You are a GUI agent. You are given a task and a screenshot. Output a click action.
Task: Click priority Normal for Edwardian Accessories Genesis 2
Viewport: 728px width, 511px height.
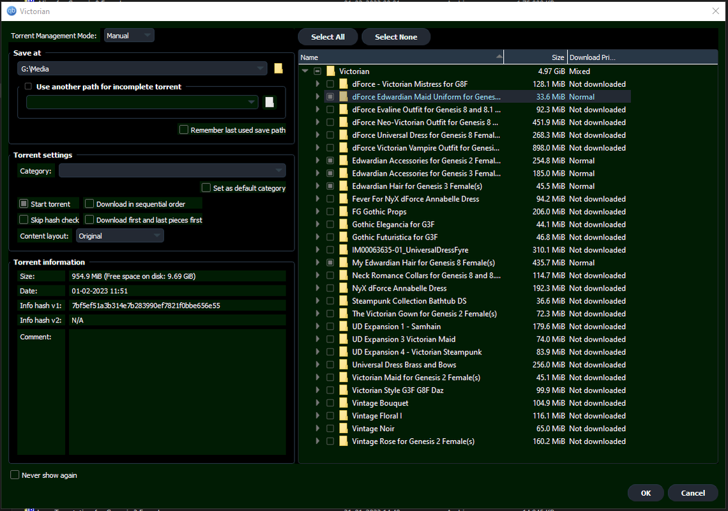pos(582,161)
